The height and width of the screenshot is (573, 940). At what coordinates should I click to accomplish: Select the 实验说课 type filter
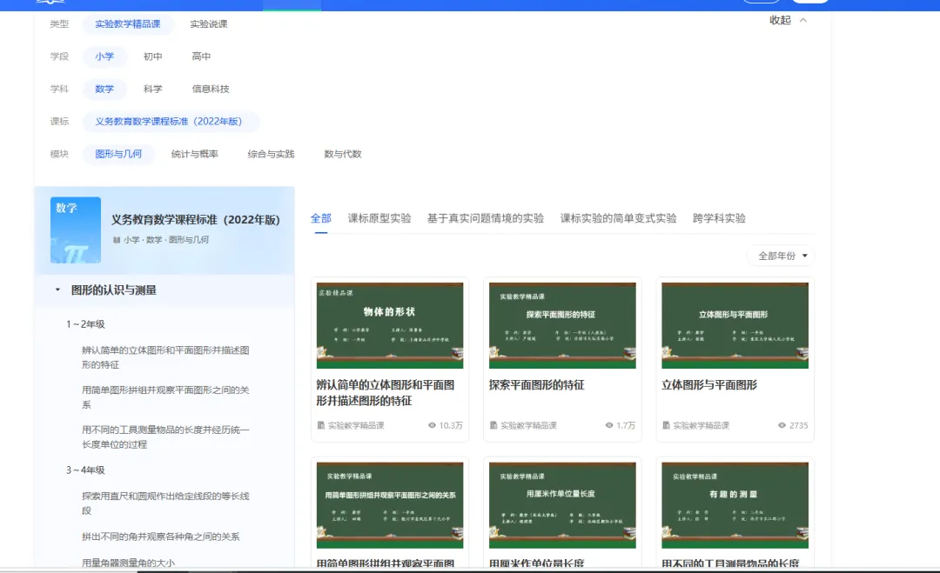[209, 24]
